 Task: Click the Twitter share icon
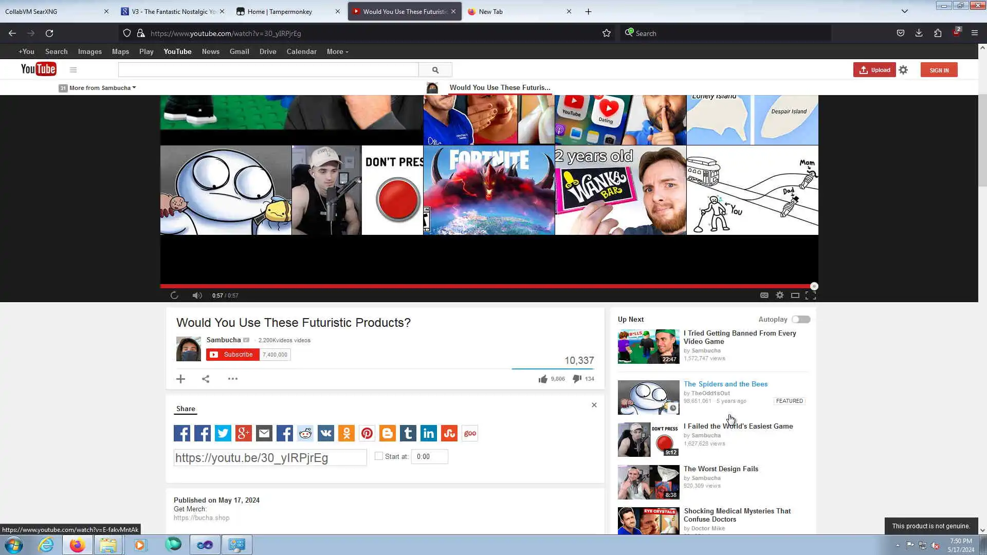pyautogui.click(x=223, y=433)
